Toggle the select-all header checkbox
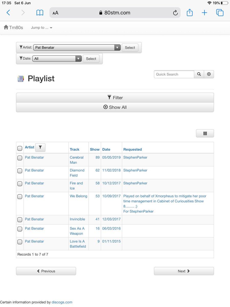The width and height of the screenshot is (230, 307). tap(20, 148)
